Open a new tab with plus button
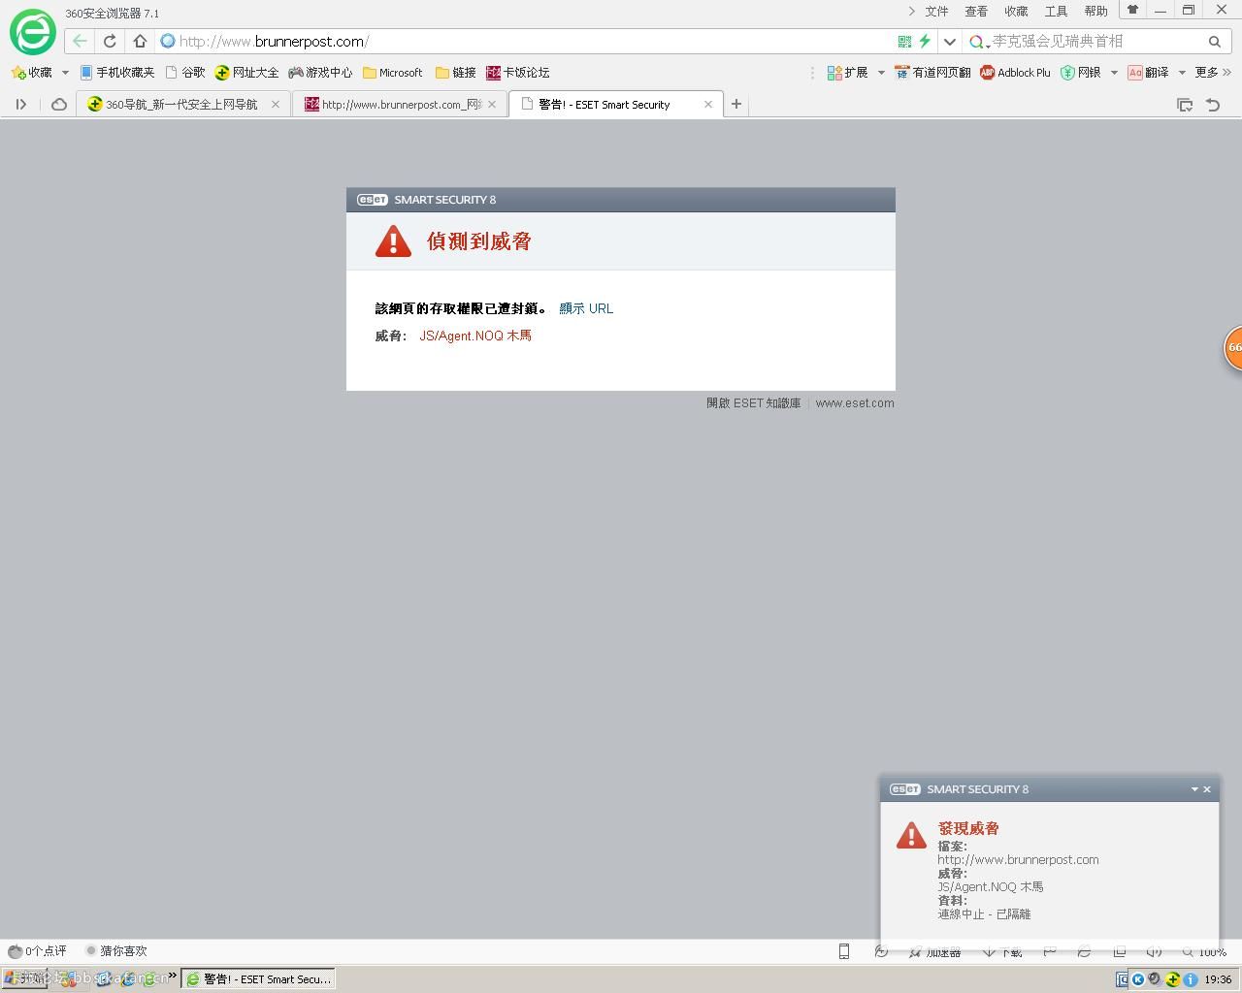1242x993 pixels. [x=736, y=105]
